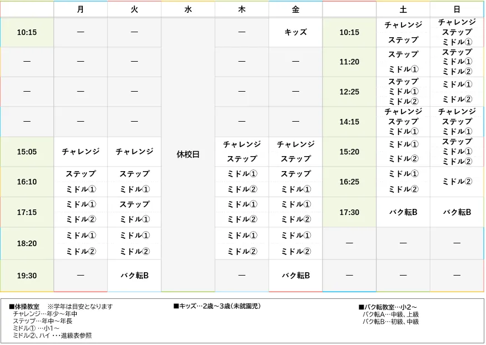486x345 pixels.
Task: Click Thursday's チャレンジ ステップ class cell
Action: click(x=242, y=151)
